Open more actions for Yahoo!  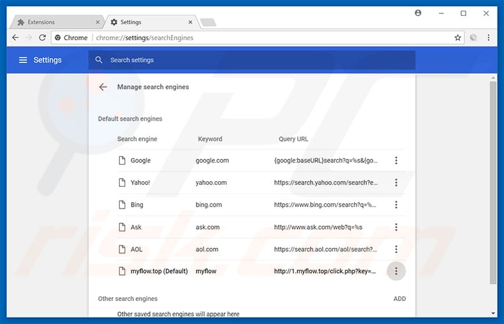(x=396, y=182)
